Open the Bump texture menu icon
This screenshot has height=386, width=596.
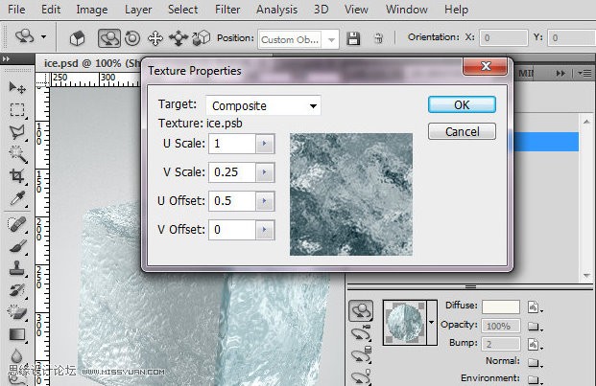535,344
